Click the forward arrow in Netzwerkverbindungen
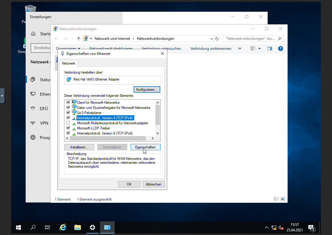Image resolution: width=332 pixels, height=235 pixels. click(65, 38)
